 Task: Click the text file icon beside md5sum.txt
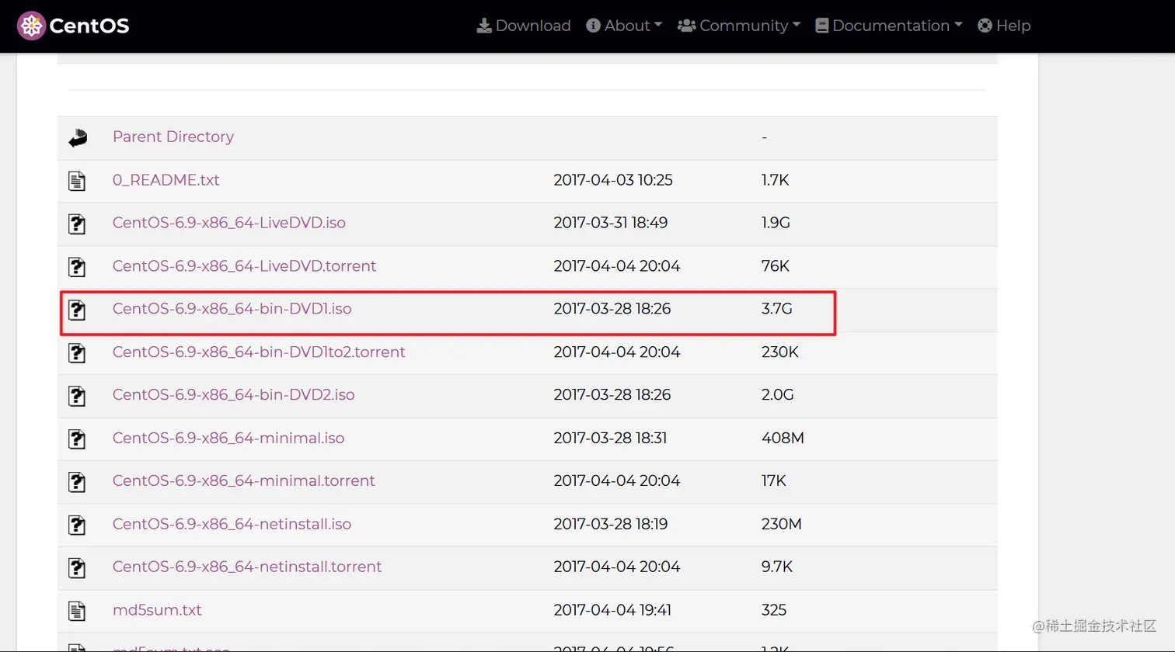point(77,611)
